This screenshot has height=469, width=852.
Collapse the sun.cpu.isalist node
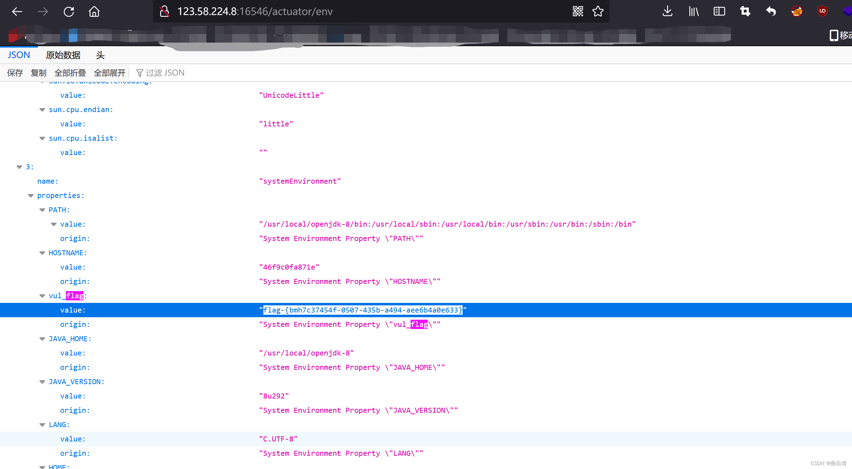coord(42,139)
